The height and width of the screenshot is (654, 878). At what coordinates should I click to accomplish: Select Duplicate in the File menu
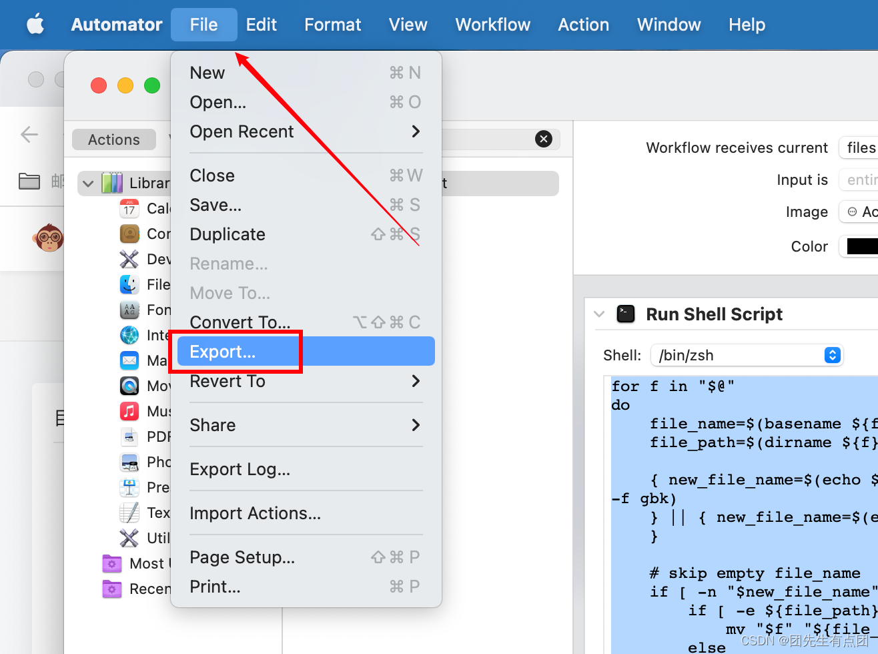[306, 234]
